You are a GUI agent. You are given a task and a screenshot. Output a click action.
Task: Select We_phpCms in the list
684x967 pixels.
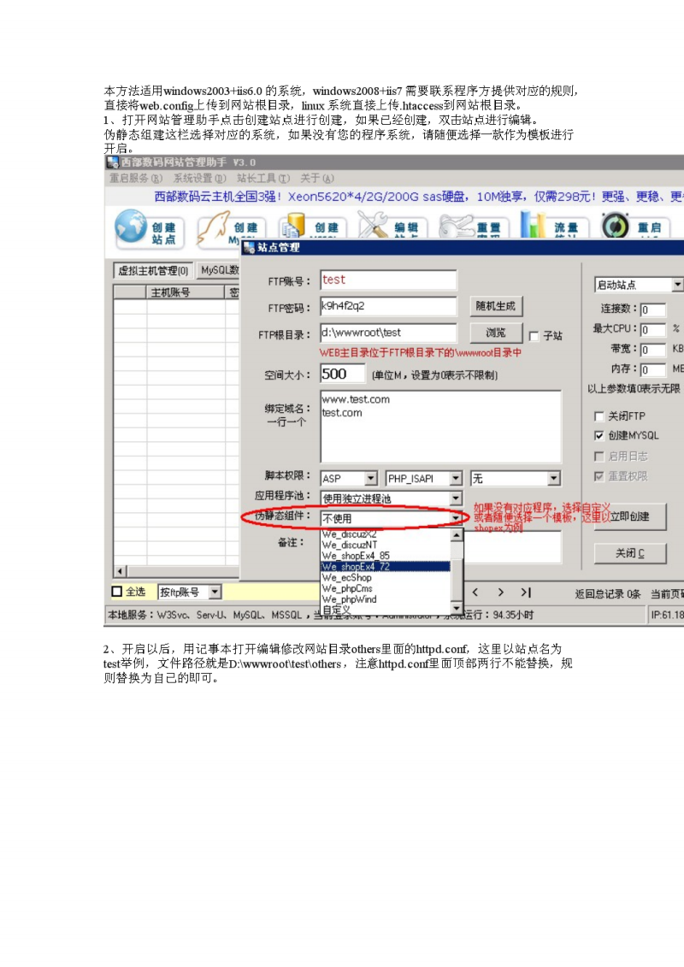point(386,588)
